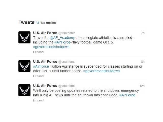Expand the tweet about cancelled athletics travel
The image size is (163, 122).
point(38,52)
